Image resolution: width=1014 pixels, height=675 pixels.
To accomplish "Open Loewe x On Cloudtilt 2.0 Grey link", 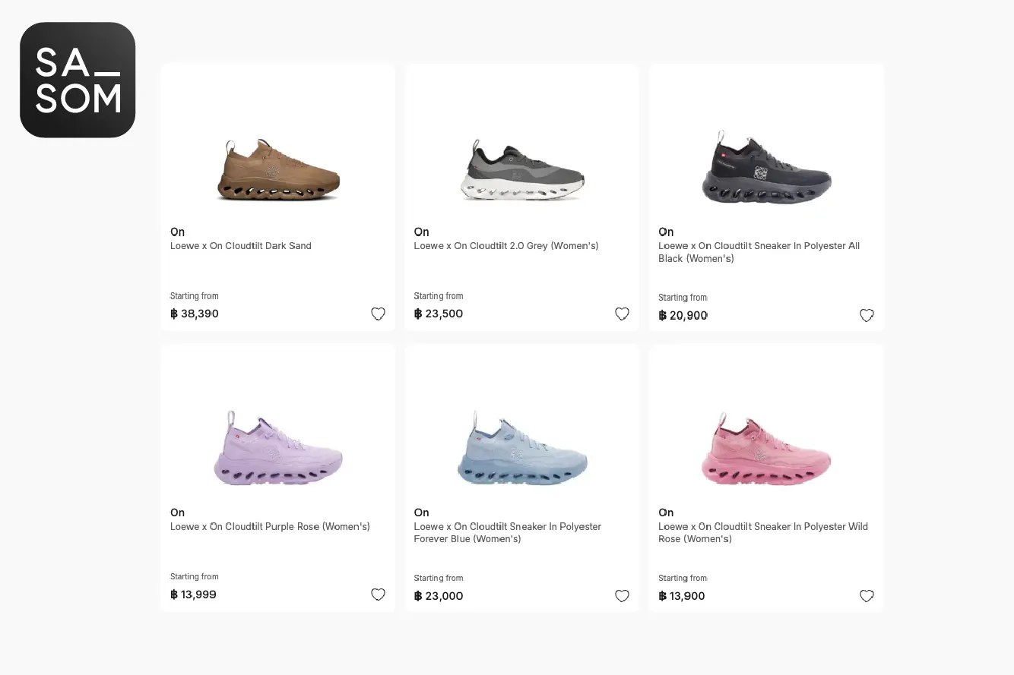I will (x=506, y=246).
